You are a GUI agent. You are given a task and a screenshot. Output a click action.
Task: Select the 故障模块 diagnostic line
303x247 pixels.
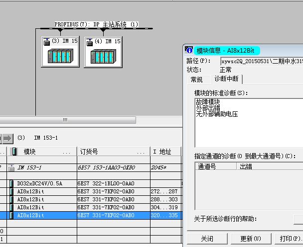click(x=208, y=102)
